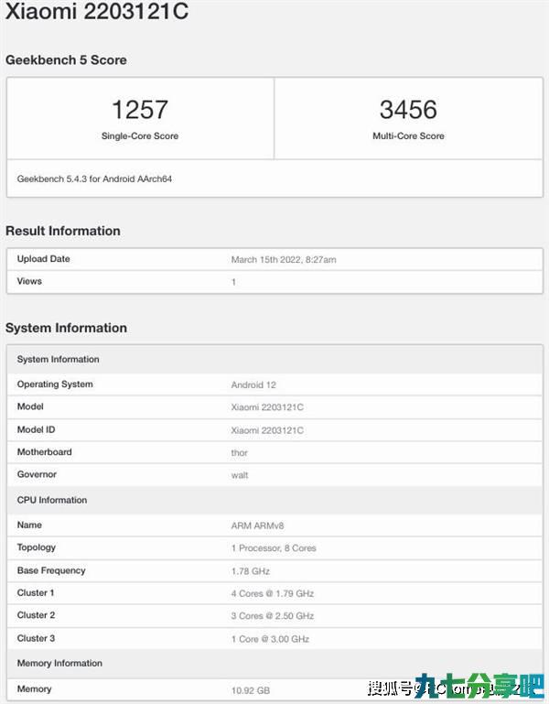549x704 pixels.
Task: Select Xiaomi 2203121C in the Model row
Action: point(267,407)
